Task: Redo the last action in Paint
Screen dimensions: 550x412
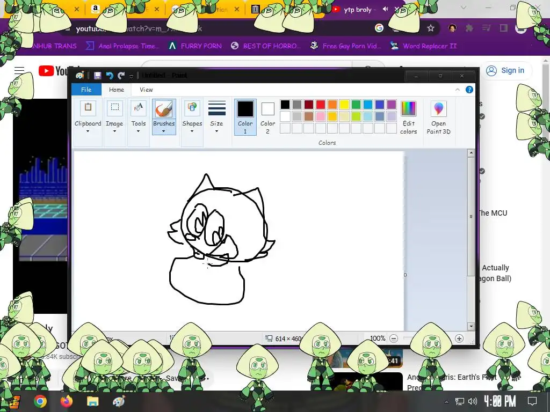Action: pyautogui.click(x=121, y=75)
